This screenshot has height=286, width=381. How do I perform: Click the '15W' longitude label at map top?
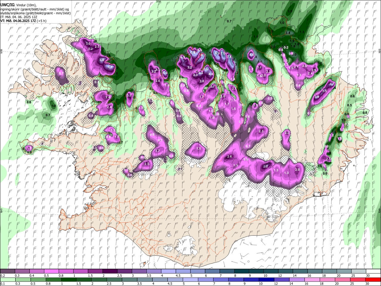coord(316,1)
